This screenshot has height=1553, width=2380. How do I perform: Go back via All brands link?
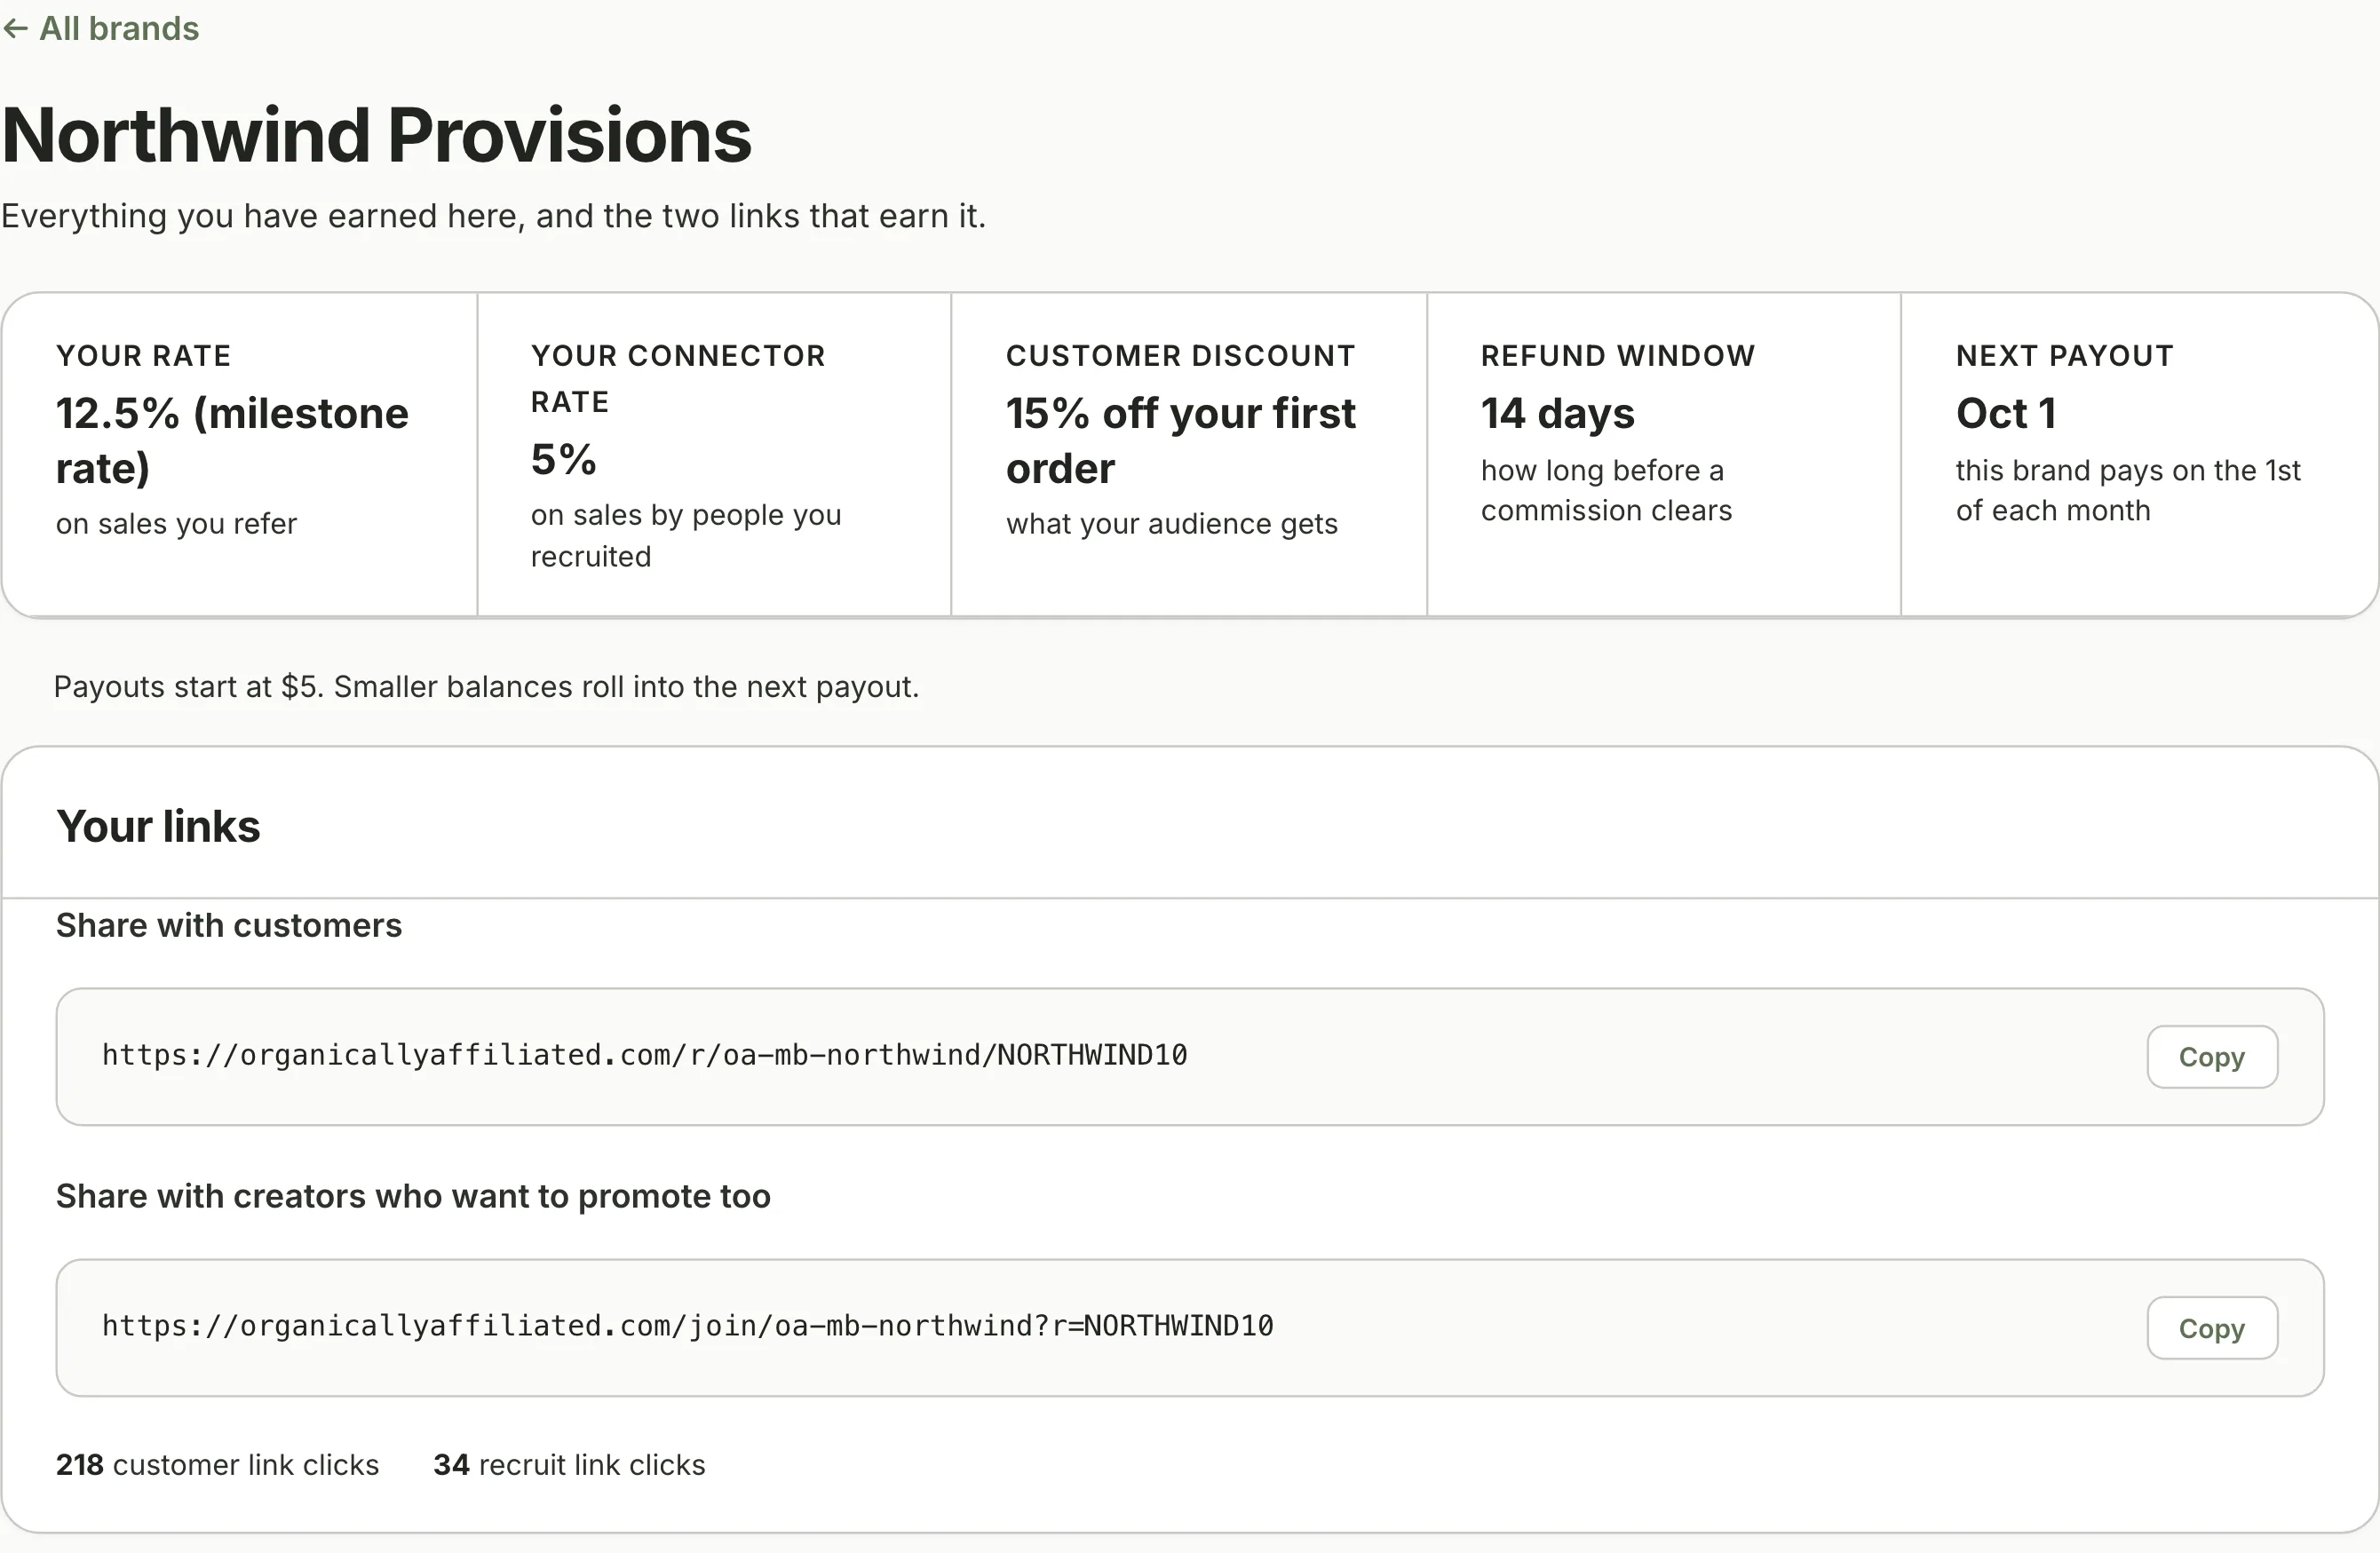[101, 28]
